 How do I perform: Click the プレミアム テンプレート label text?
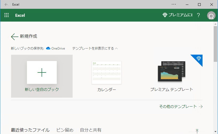click(172, 90)
